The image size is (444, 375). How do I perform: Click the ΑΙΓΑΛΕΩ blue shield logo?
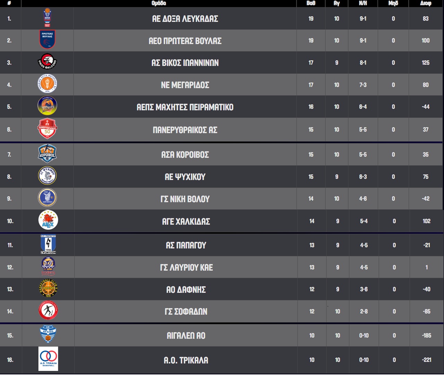pyautogui.click(x=48, y=335)
